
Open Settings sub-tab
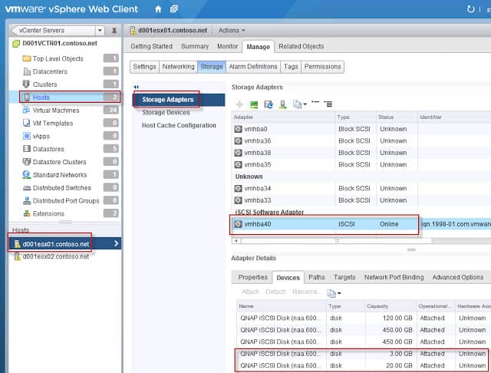(144, 67)
